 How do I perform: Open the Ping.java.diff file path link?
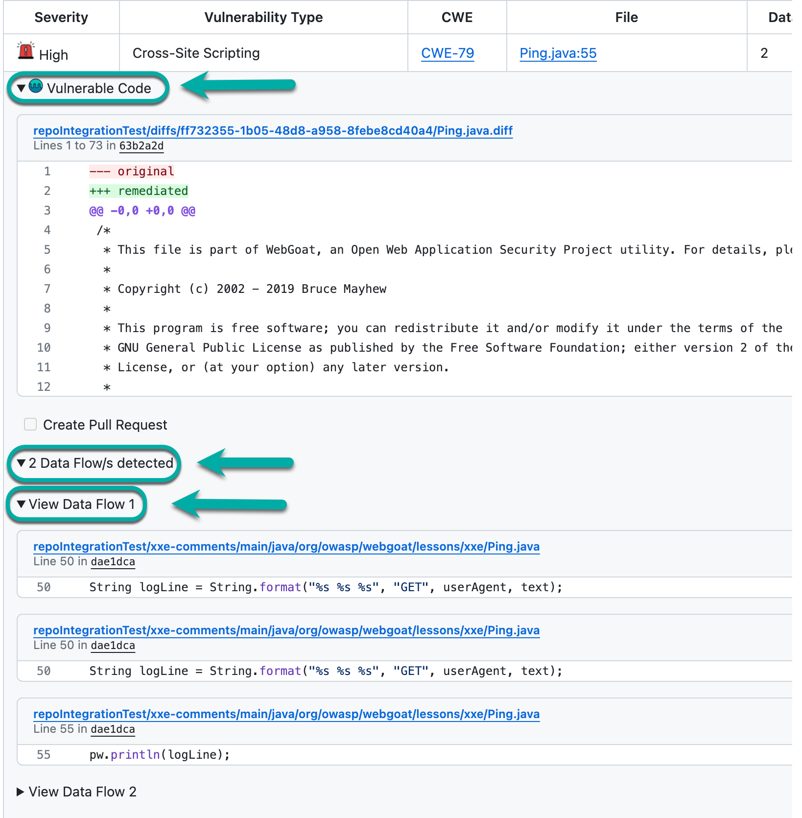[273, 131]
